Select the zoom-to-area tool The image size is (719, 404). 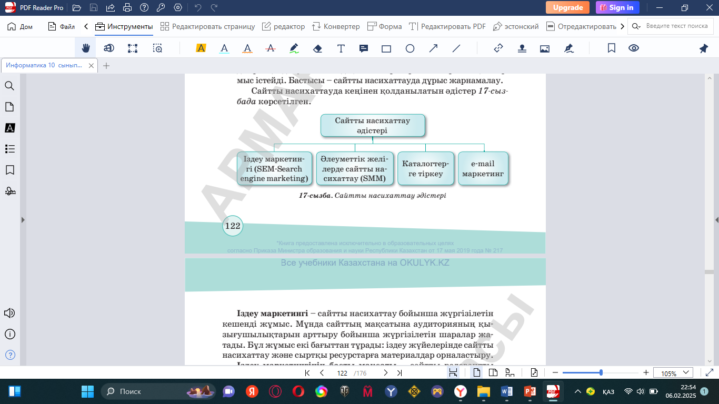click(x=157, y=48)
